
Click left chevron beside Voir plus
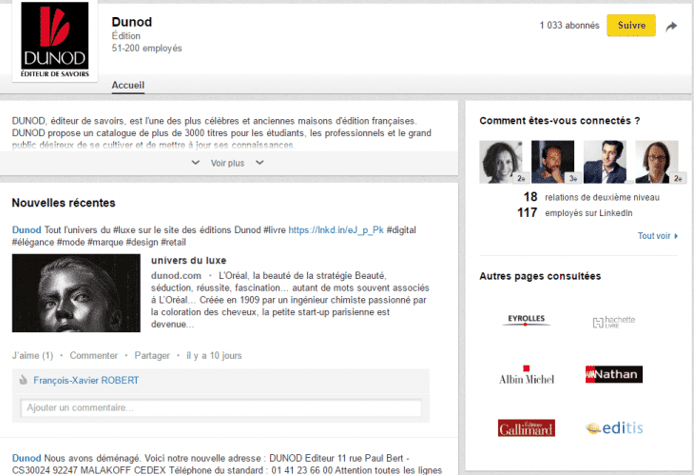point(195,163)
